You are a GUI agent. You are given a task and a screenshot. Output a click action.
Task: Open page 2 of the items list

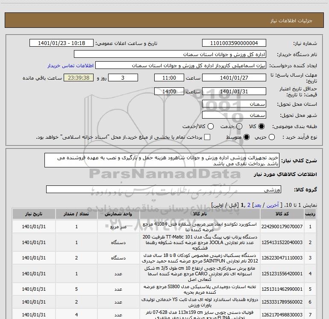point(249,205)
